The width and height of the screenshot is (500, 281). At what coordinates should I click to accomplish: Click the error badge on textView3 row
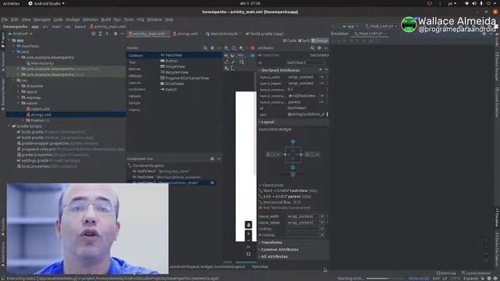pyautogui.click(x=212, y=183)
